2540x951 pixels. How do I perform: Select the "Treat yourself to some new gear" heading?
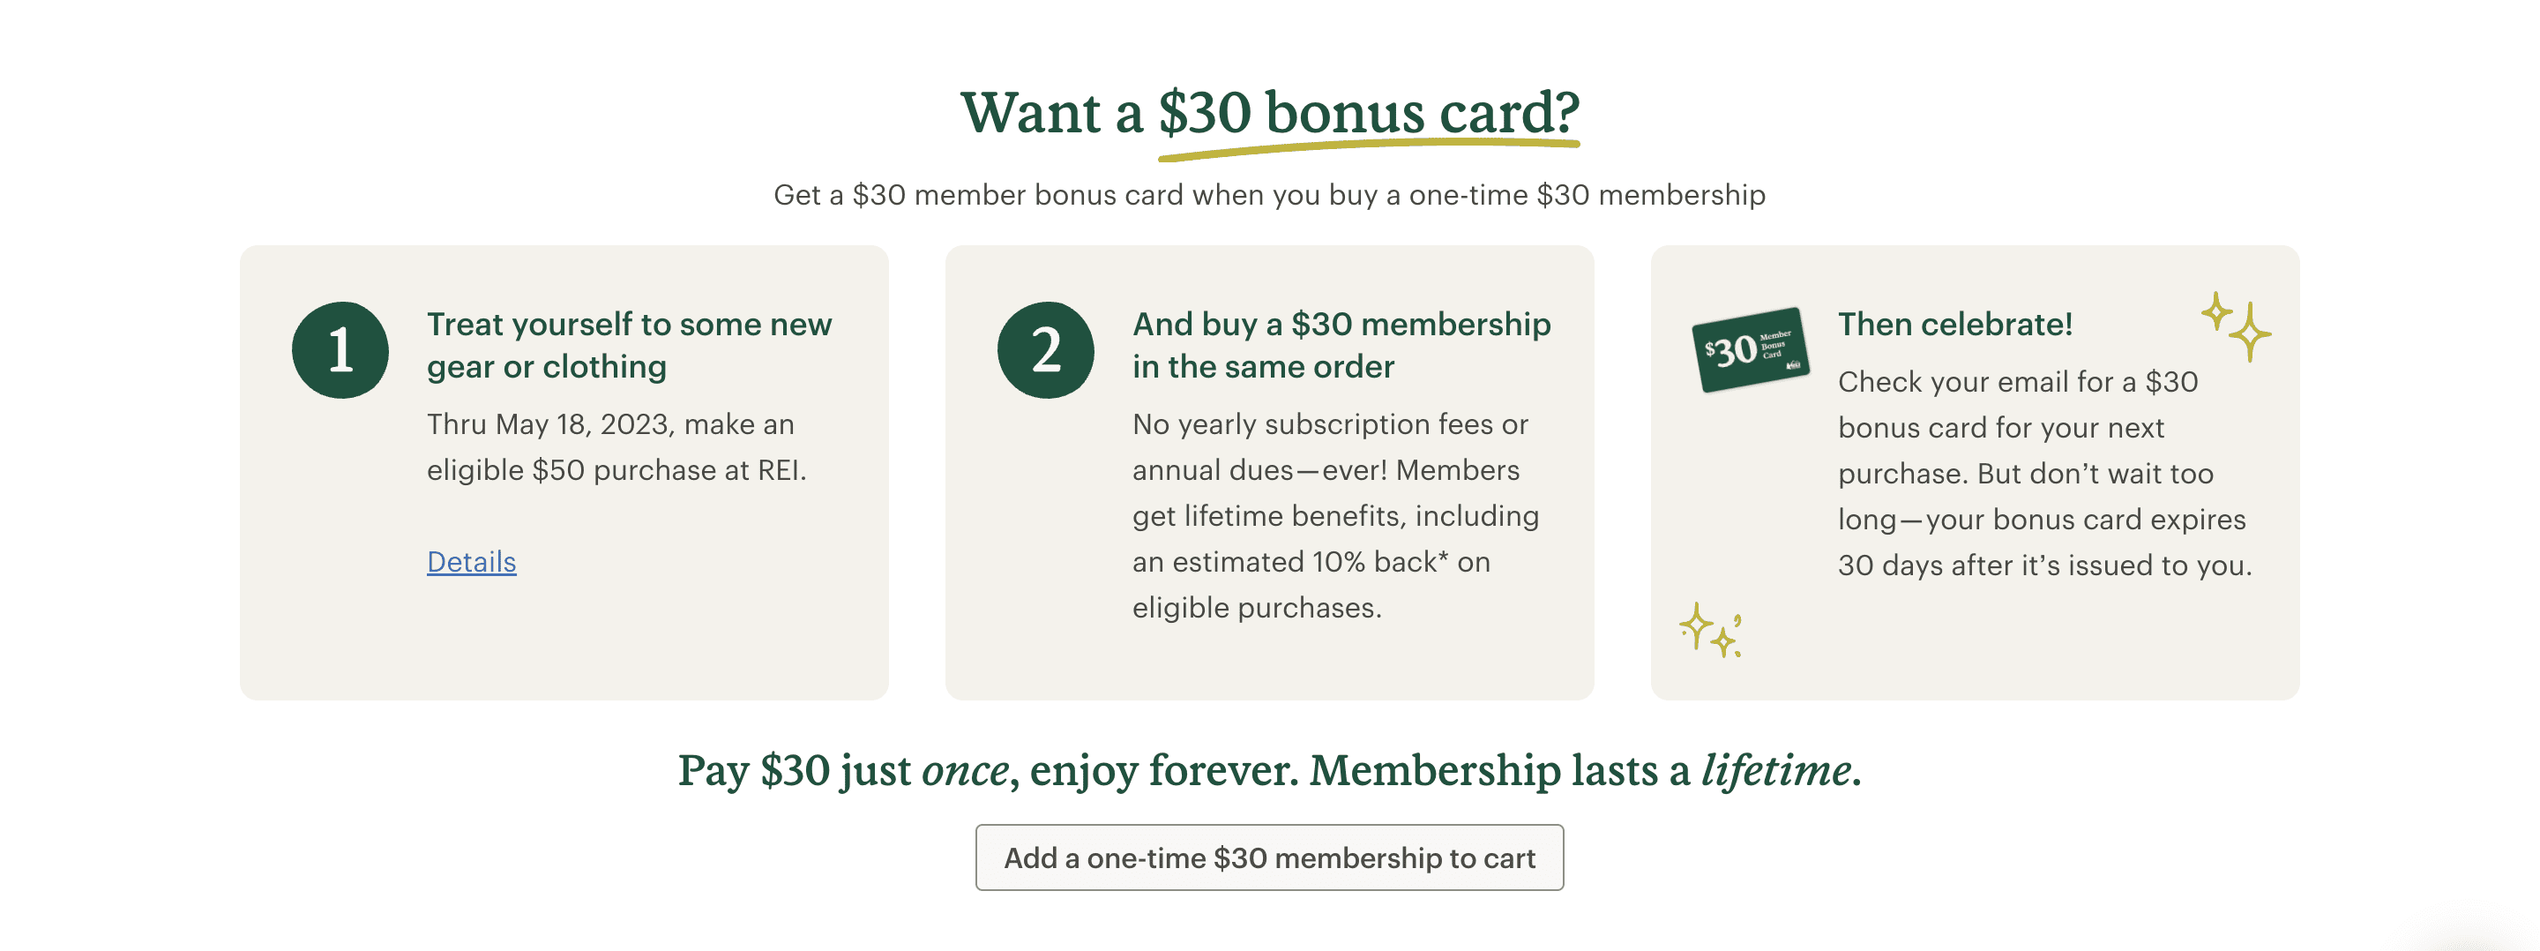(x=628, y=345)
